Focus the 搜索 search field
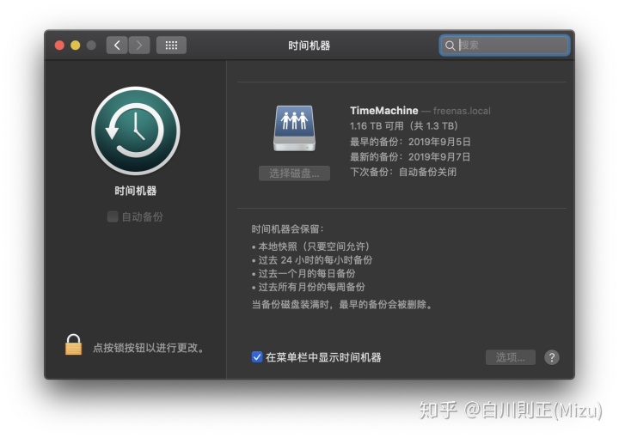This screenshot has height=438, width=619. pos(504,46)
